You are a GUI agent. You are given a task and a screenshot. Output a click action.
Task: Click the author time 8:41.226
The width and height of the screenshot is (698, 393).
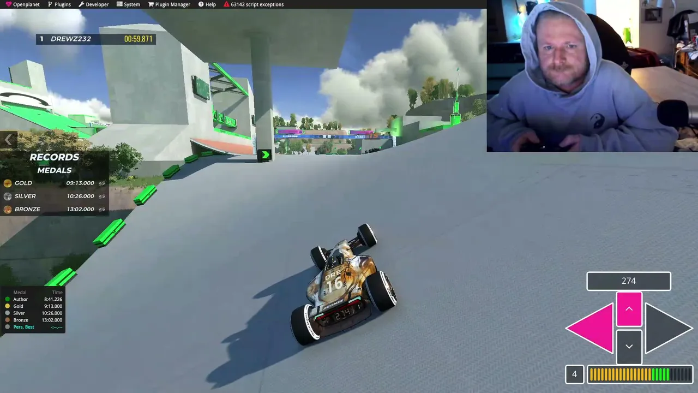(x=53, y=299)
